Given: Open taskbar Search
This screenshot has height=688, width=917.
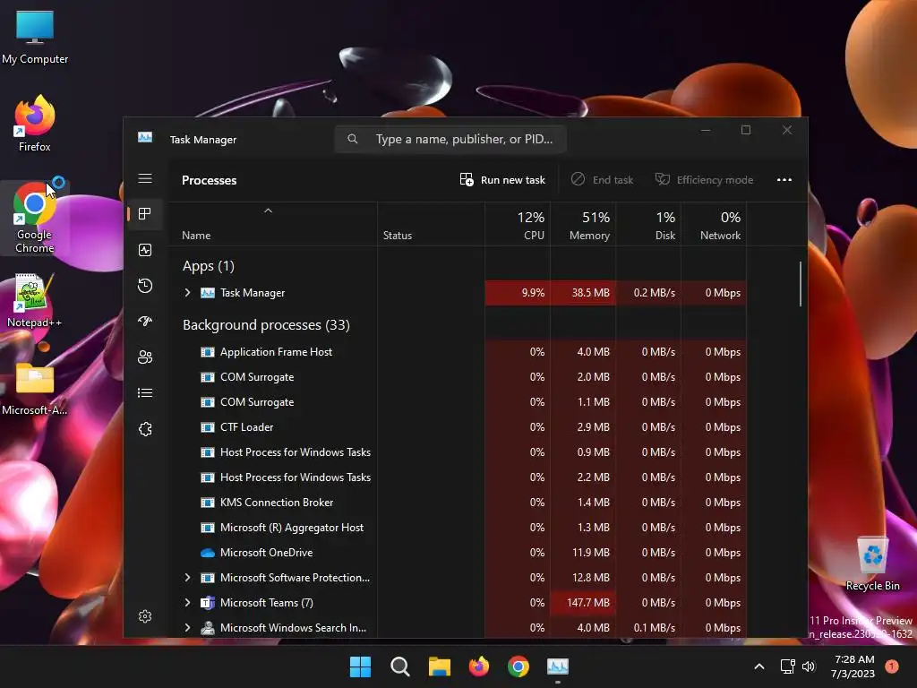Looking at the screenshot, I should tap(400, 666).
